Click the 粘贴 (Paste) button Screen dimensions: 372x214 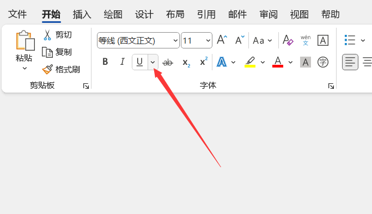[24, 51]
